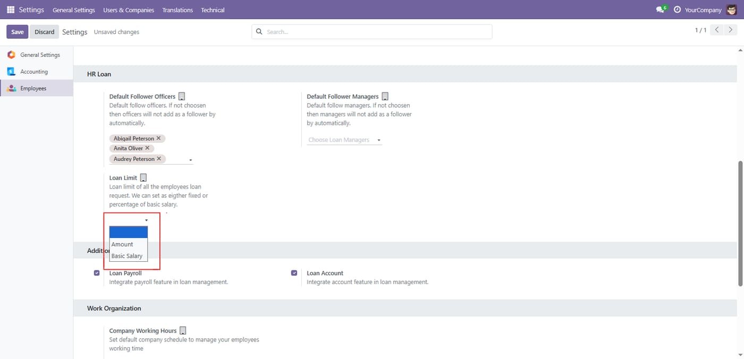Click company icon beside Loan Limit

click(143, 178)
